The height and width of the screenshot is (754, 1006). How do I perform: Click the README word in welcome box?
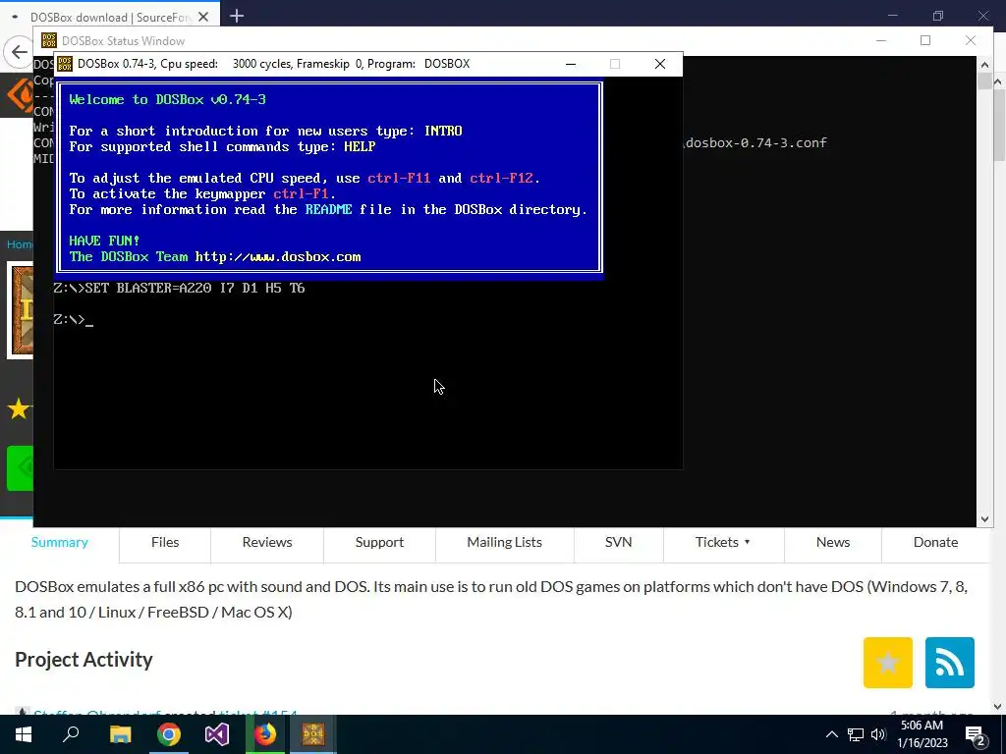328,210
